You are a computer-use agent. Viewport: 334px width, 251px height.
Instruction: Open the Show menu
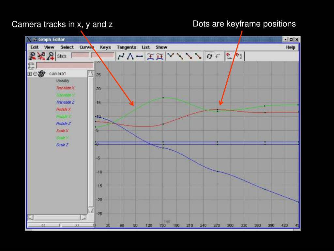coord(161,47)
